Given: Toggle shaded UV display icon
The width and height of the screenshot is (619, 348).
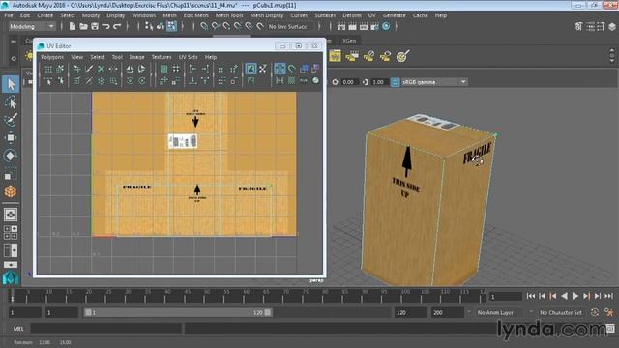Looking at the screenshot, I should click(304, 69).
